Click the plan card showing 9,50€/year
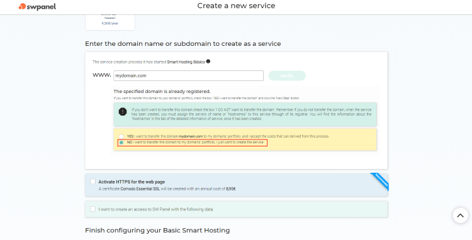Image resolution: width=472 pixels, height=240 pixels. (110, 22)
